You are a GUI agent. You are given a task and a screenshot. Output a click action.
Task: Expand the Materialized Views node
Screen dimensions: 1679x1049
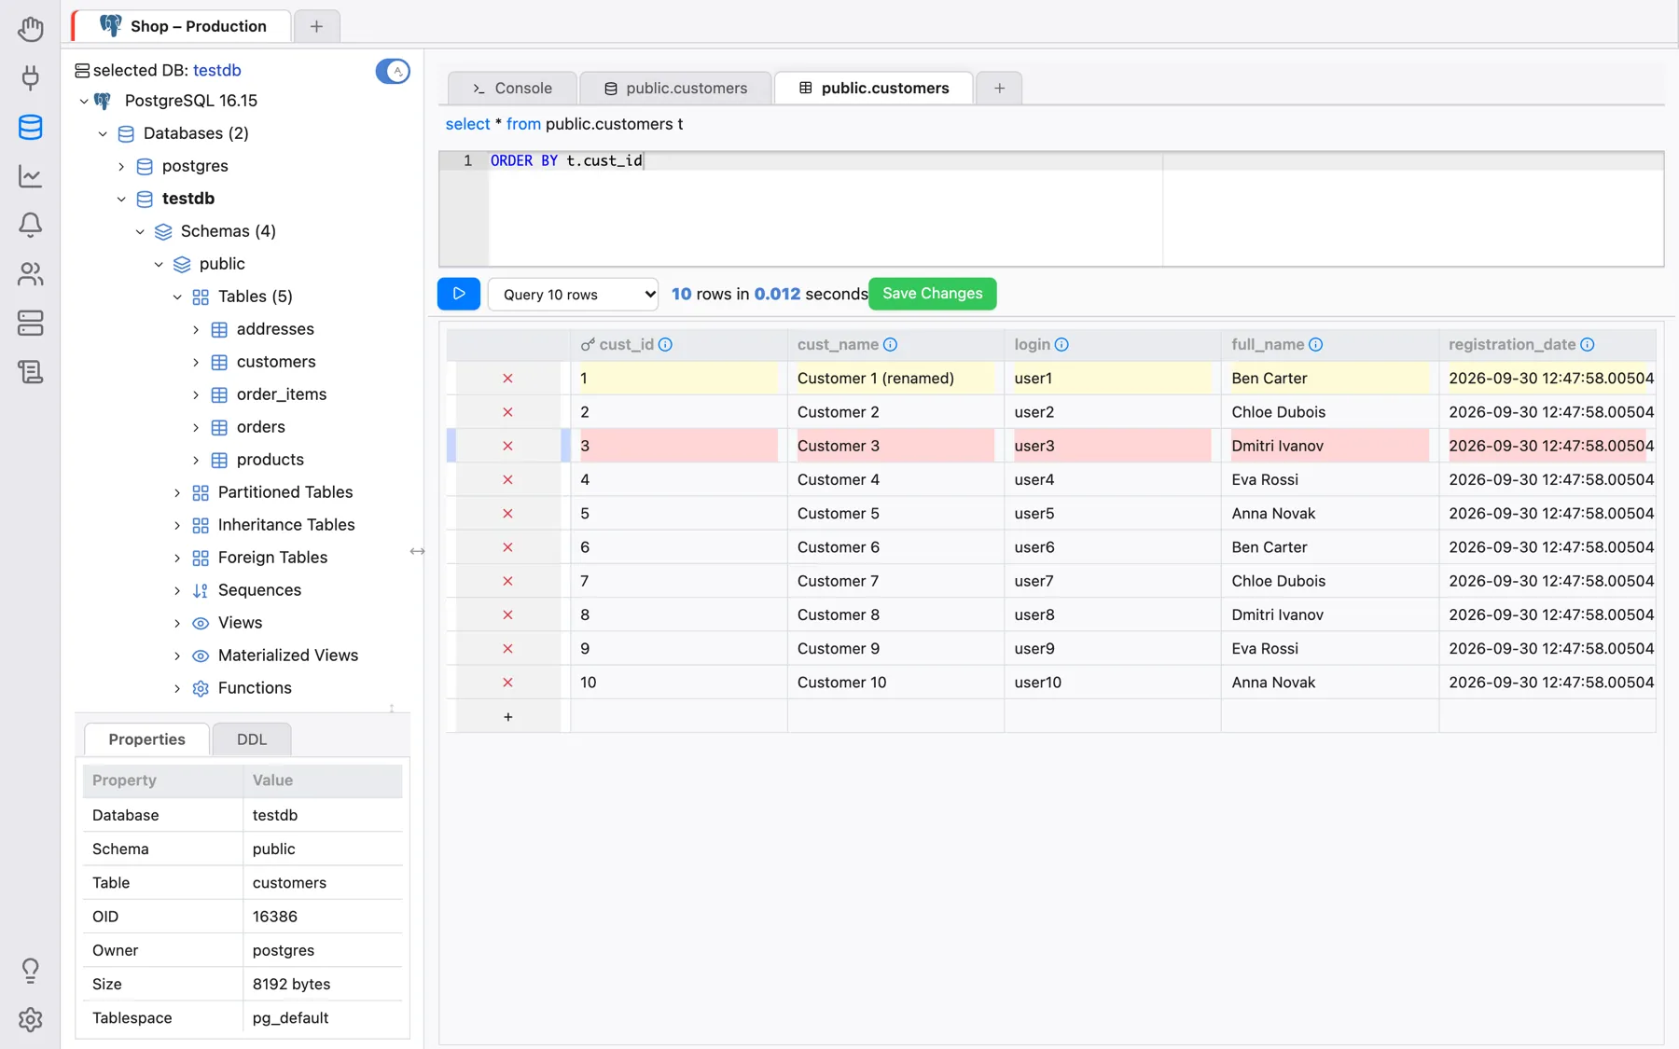tap(177, 656)
